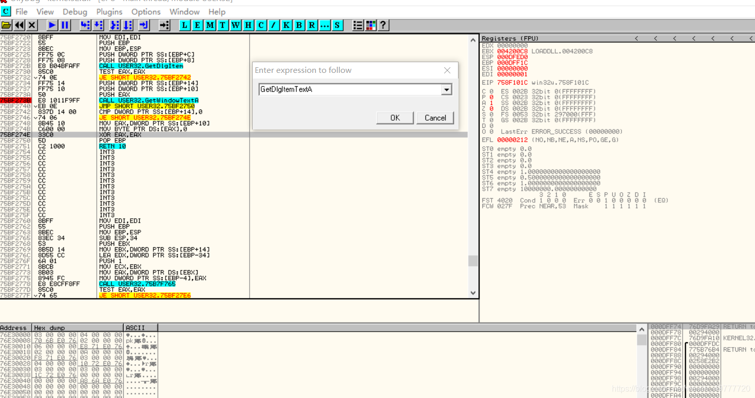
Task: Show the Log window via L button
Action: (184, 25)
